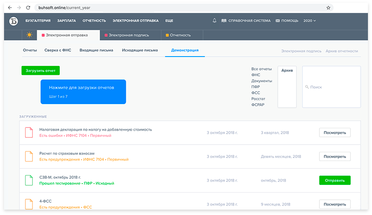Viewport: 372px width, 215px height.
Task: Click Прошел тестирование • ПФР status
Action: (x=77, y=183)
